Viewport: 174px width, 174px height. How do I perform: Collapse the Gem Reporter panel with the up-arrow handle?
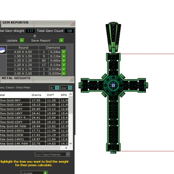(35, 36)
